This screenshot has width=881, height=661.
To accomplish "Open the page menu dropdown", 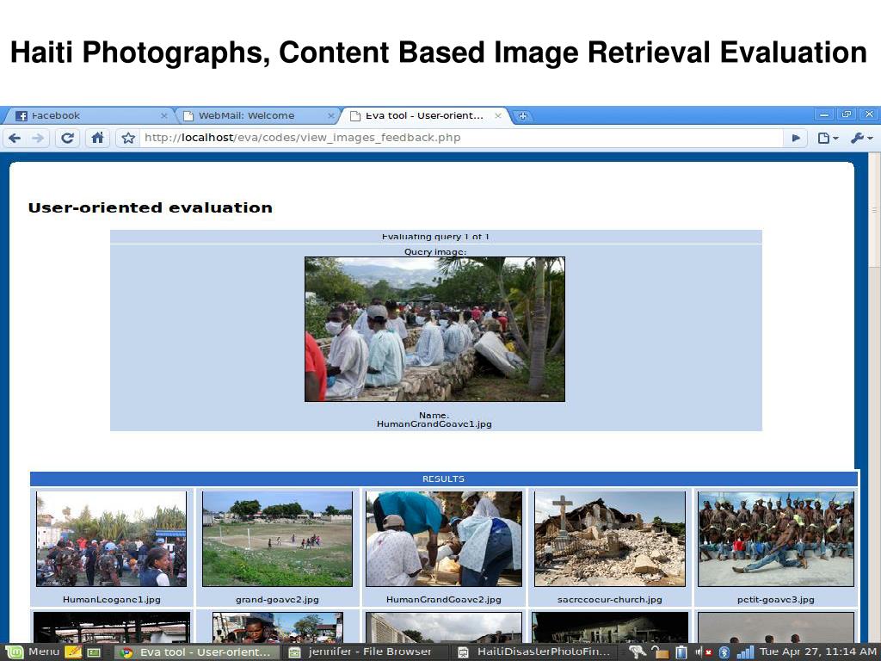I will point(828,138).
